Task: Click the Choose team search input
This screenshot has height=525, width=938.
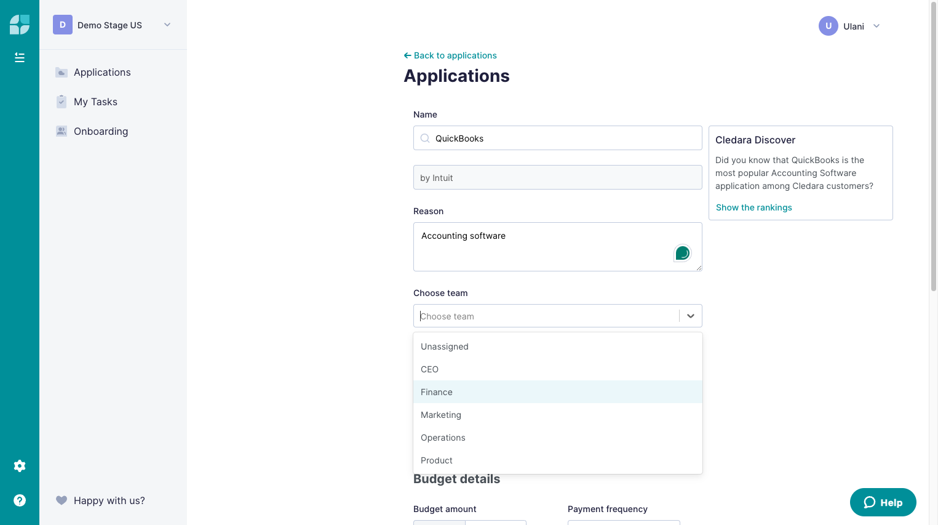Action: 546,316
